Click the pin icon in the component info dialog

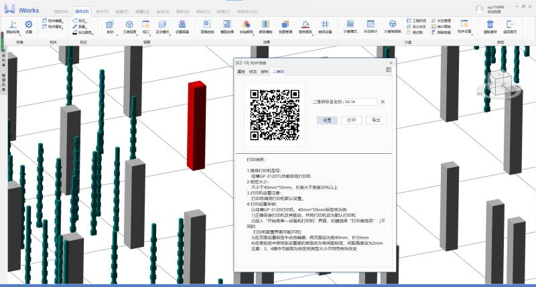coord(389,70)
